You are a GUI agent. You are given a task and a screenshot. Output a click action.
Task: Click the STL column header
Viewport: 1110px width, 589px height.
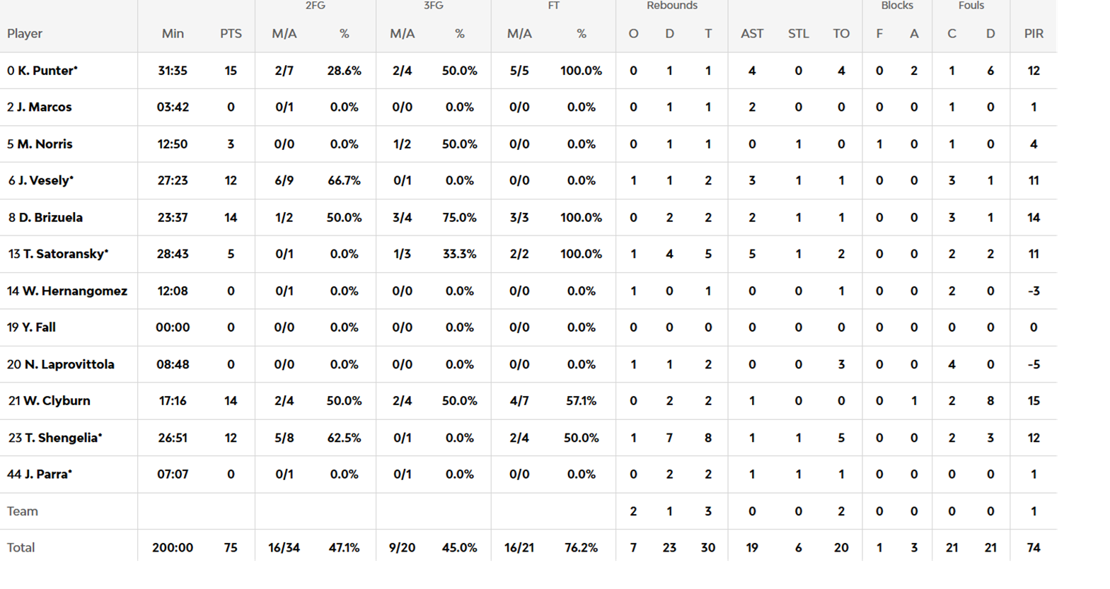tap(798, 33)
